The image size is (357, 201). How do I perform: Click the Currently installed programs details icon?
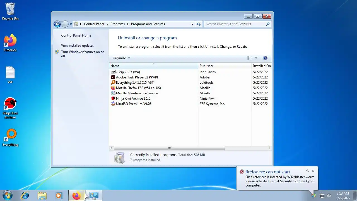120,158
